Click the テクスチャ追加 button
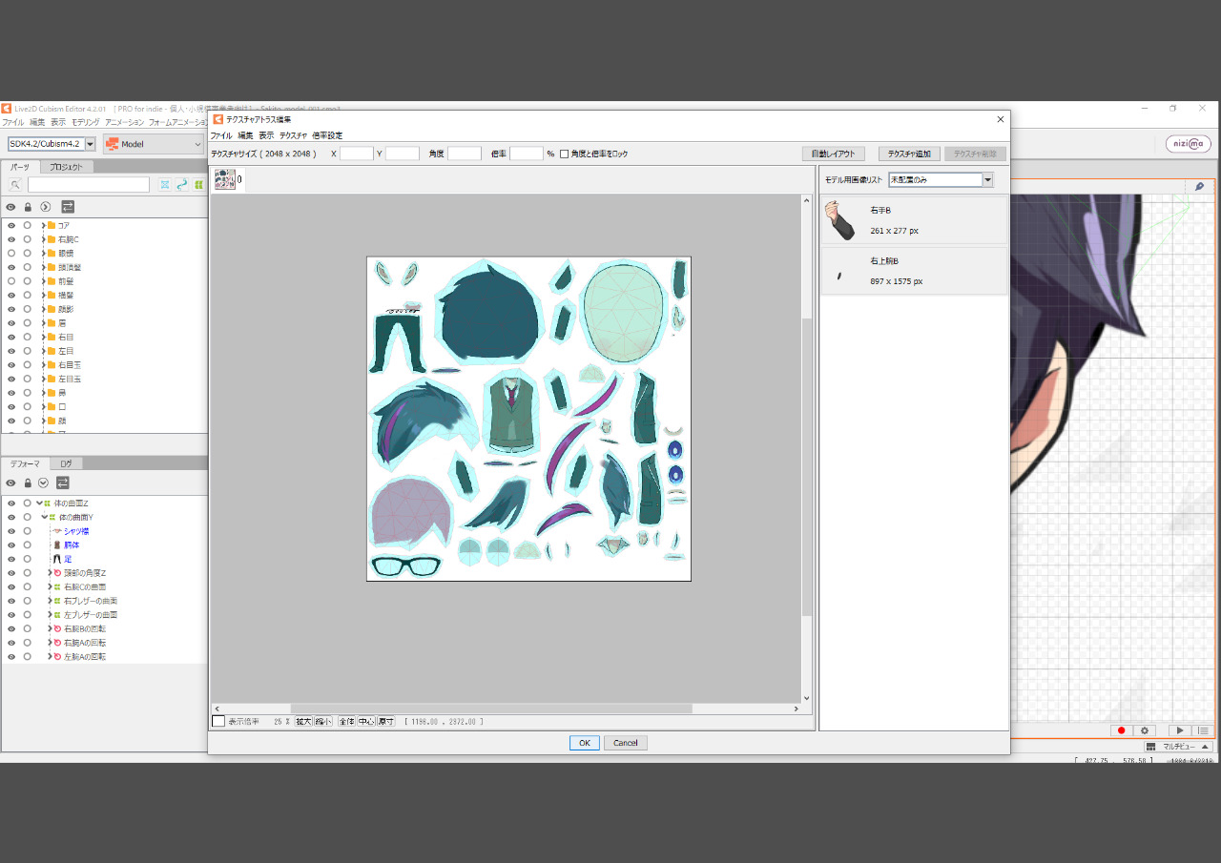This screenshot has height=863, width=1221. pyautogui.click(x=910, y=154)
